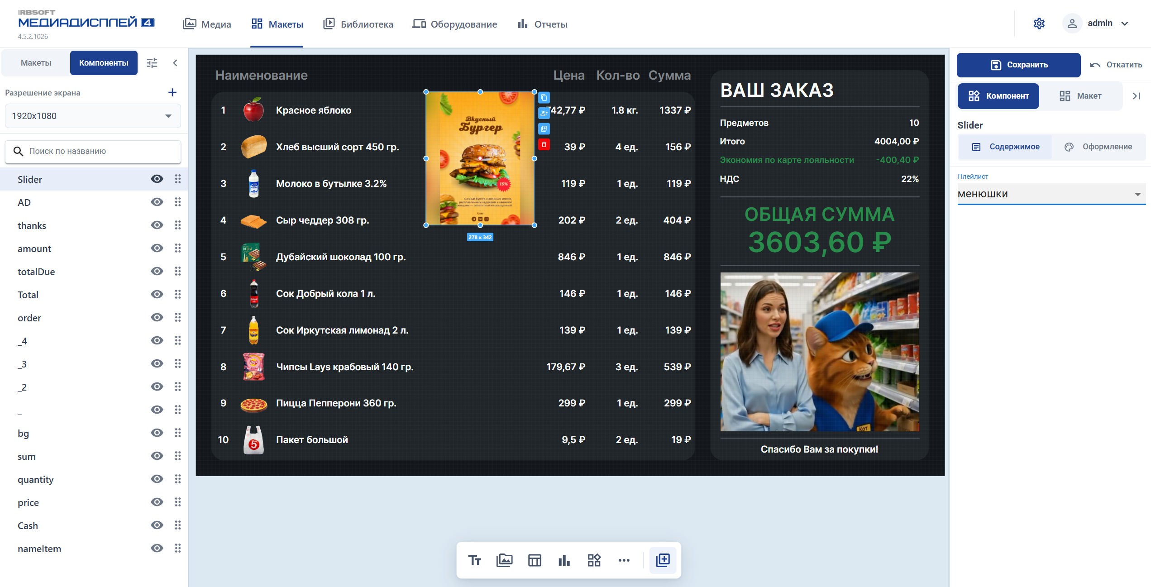1151x587 pixels.
Task: Hide the totalDue component
Action: (x=157, y=271)
